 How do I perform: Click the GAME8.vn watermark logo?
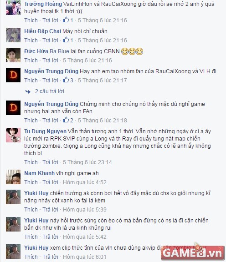coord(193,252)
